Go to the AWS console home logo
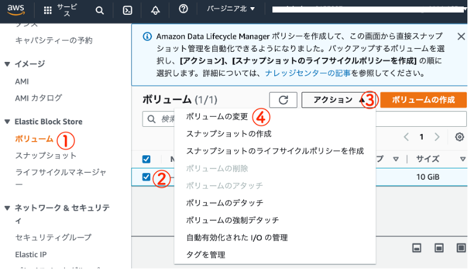468x269 pixels. point(16,10)
